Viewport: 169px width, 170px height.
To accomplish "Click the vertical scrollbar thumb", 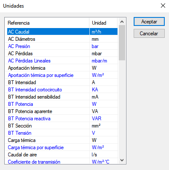I will point(122,43).
